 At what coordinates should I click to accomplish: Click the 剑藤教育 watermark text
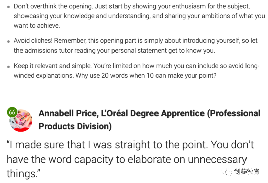pos(247,171)
